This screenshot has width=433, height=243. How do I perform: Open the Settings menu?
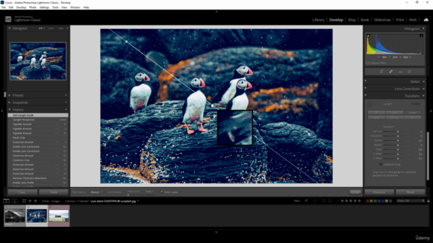tap(44, 7)
